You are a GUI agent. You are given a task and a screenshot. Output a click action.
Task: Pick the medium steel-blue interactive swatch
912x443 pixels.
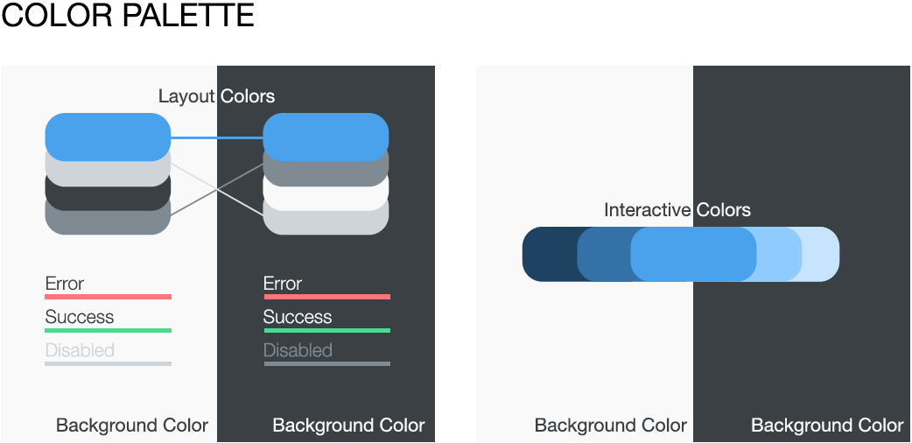(604, 254)
